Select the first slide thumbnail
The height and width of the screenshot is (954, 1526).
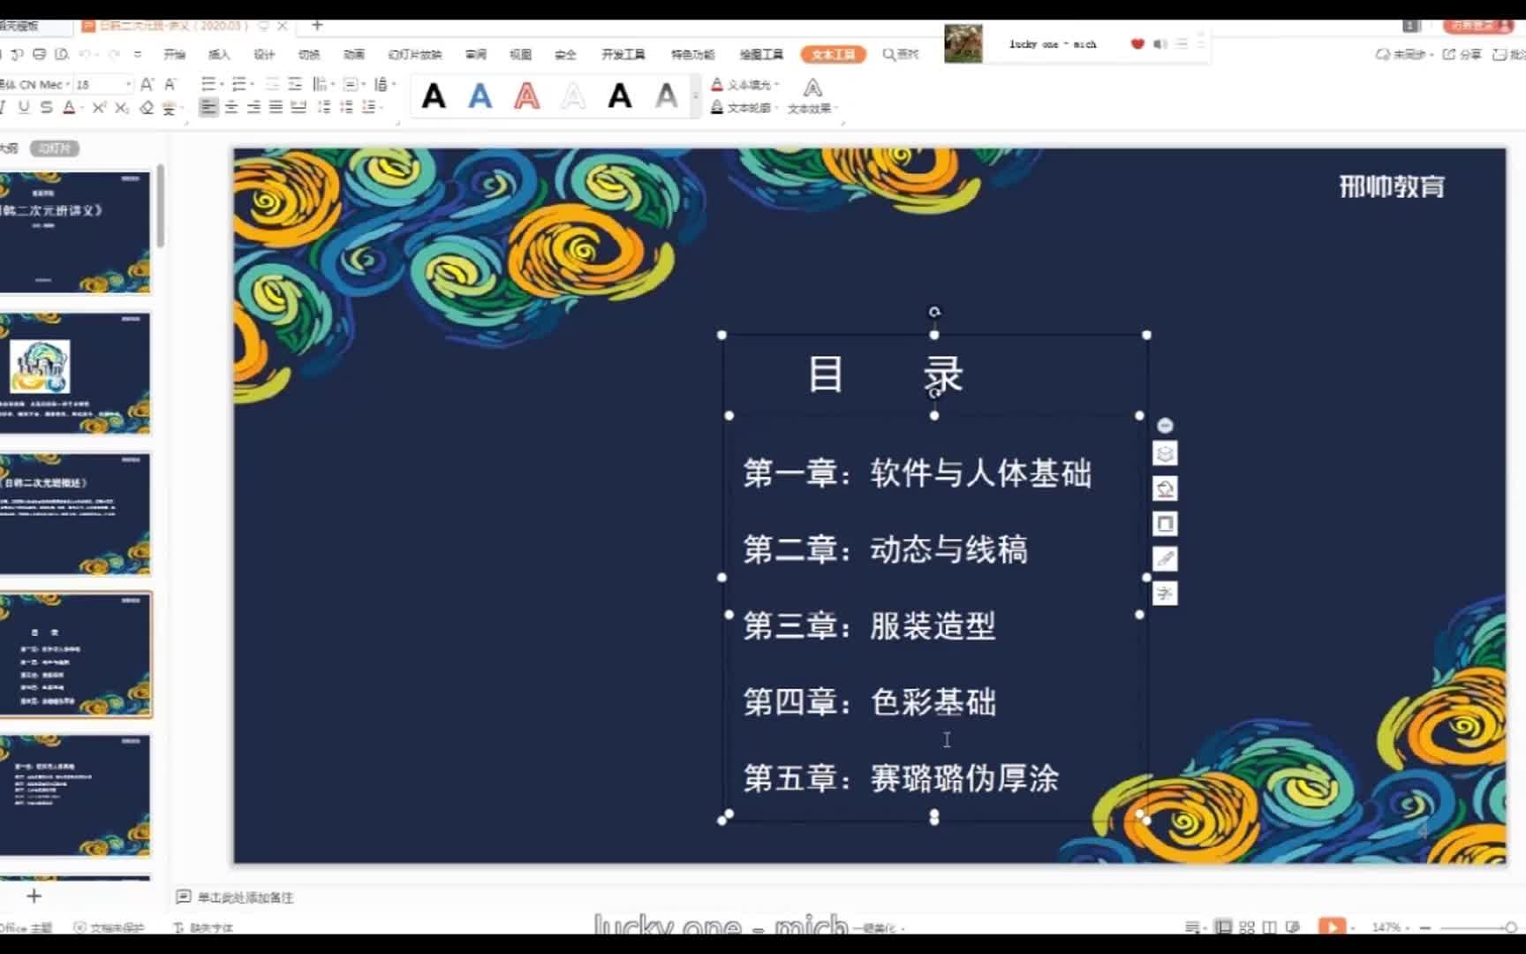[75, 232]
